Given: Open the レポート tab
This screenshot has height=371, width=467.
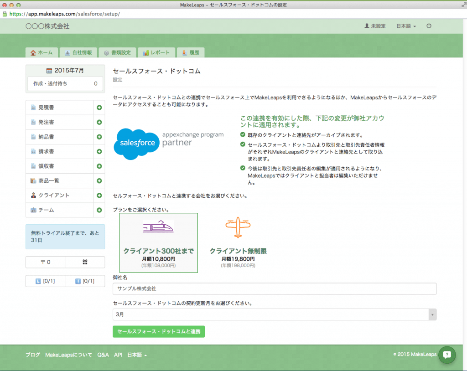Looking at the screenshot, I should (156, 52).
